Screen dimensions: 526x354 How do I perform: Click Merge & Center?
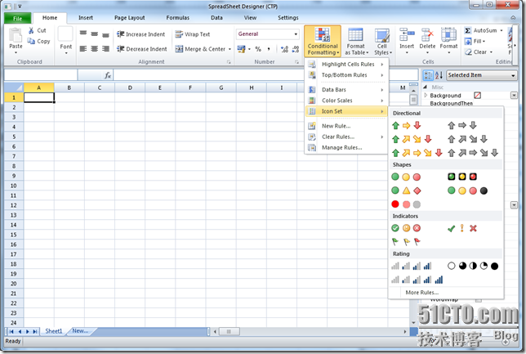200,49
